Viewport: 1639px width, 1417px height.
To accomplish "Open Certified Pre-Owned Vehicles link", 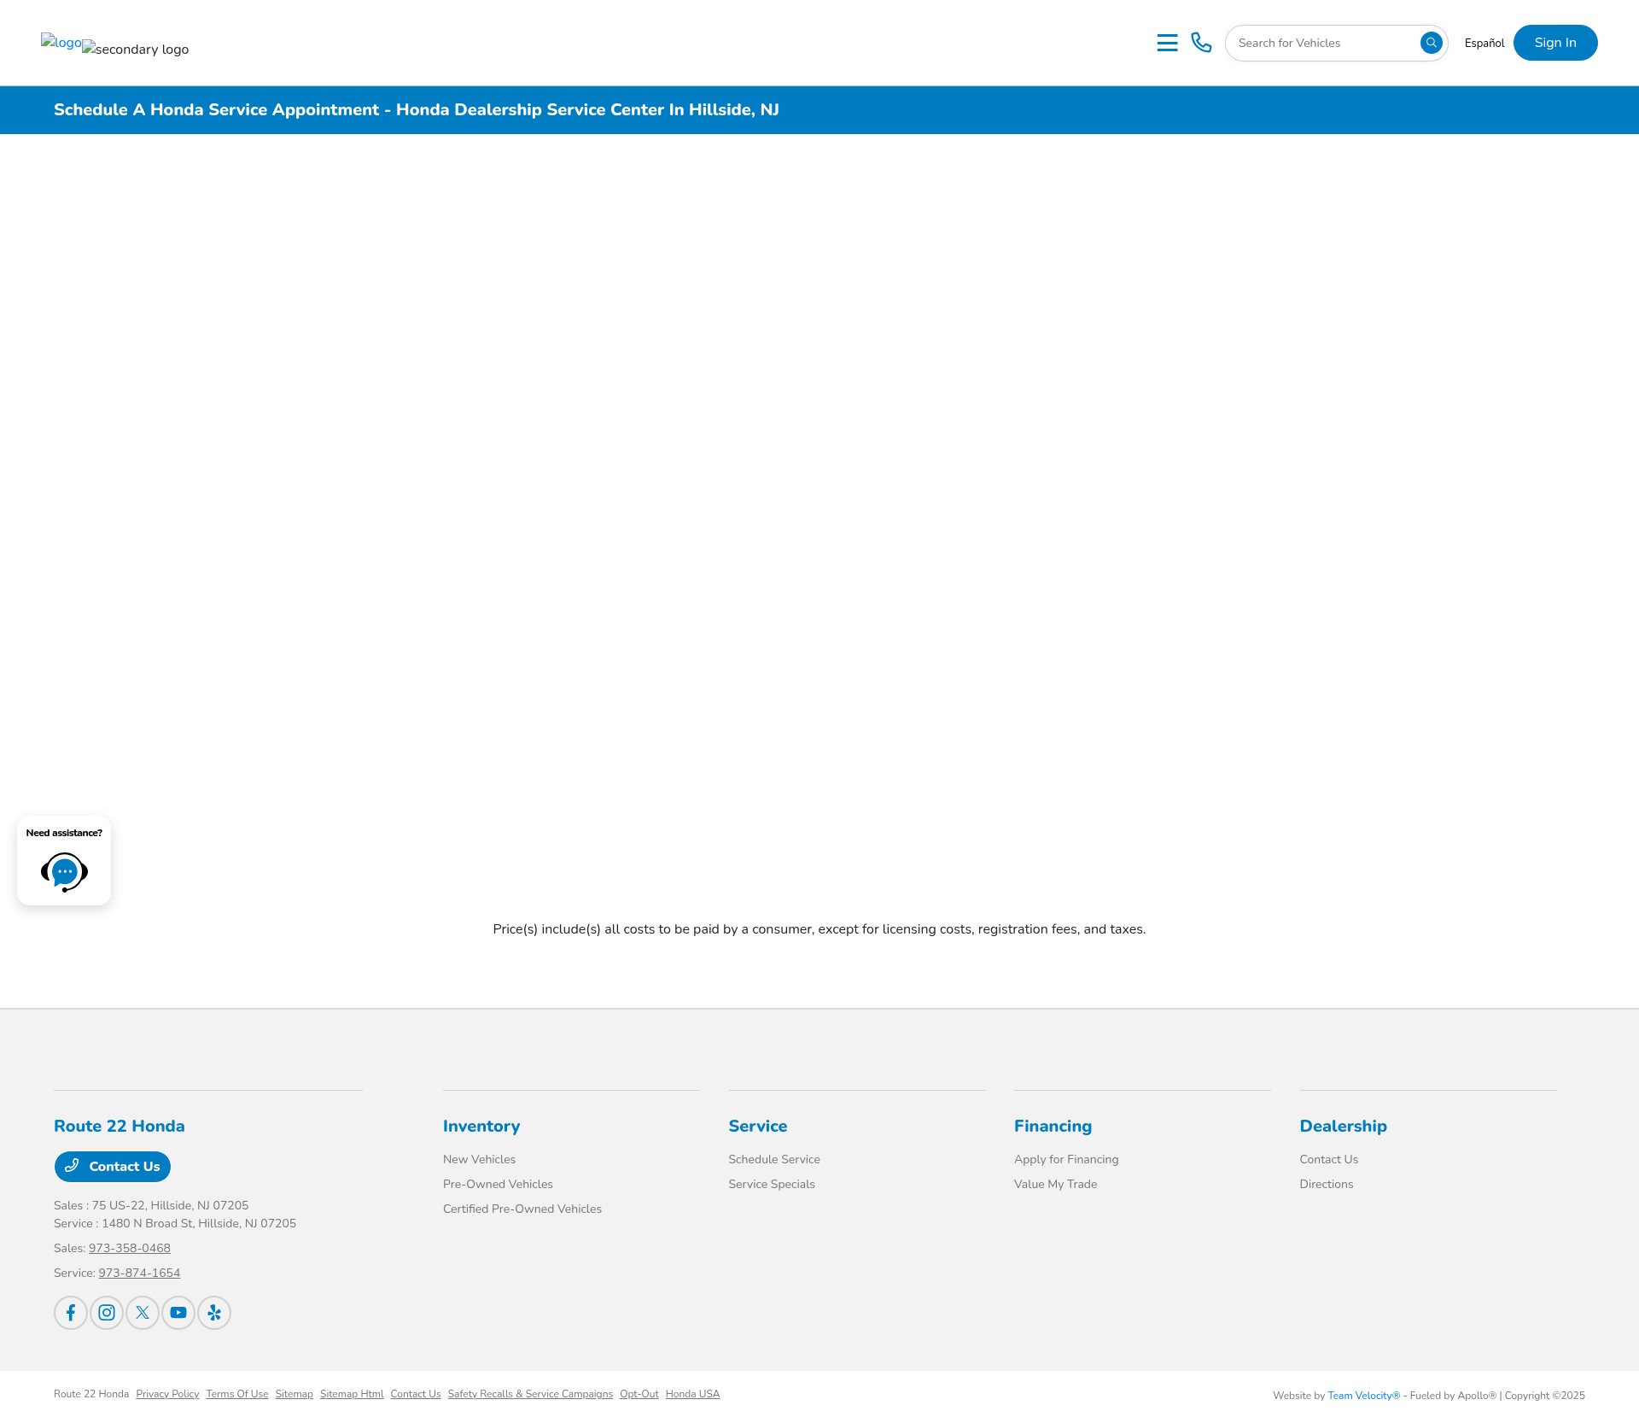I will (522, 1209).
